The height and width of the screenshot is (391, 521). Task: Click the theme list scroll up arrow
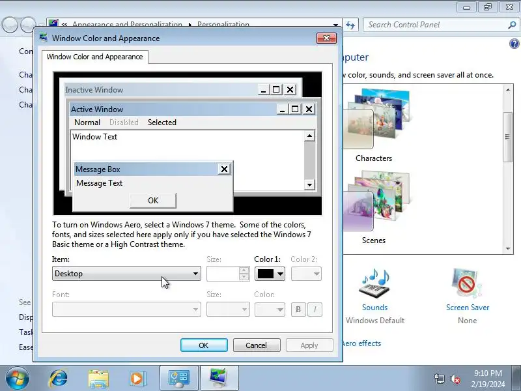pos(508,90)
